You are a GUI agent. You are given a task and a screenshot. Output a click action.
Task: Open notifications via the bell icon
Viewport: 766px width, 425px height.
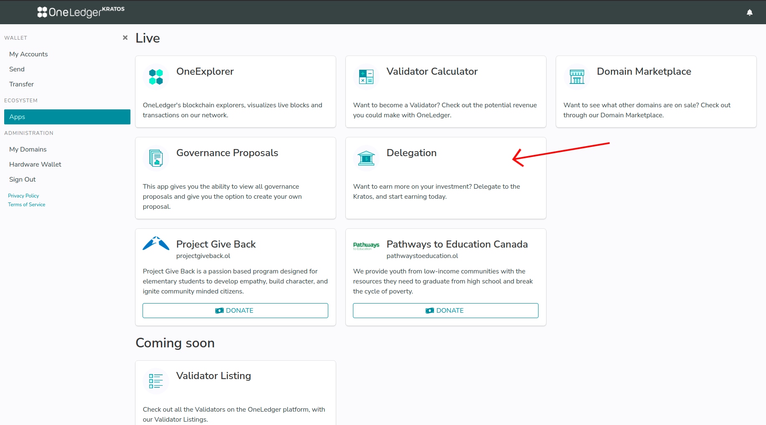[750, 13]
